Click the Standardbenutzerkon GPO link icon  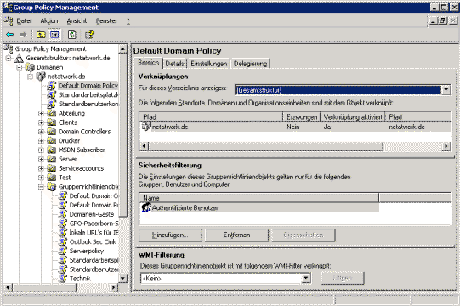pyautogui.click(x=51, y=104)
